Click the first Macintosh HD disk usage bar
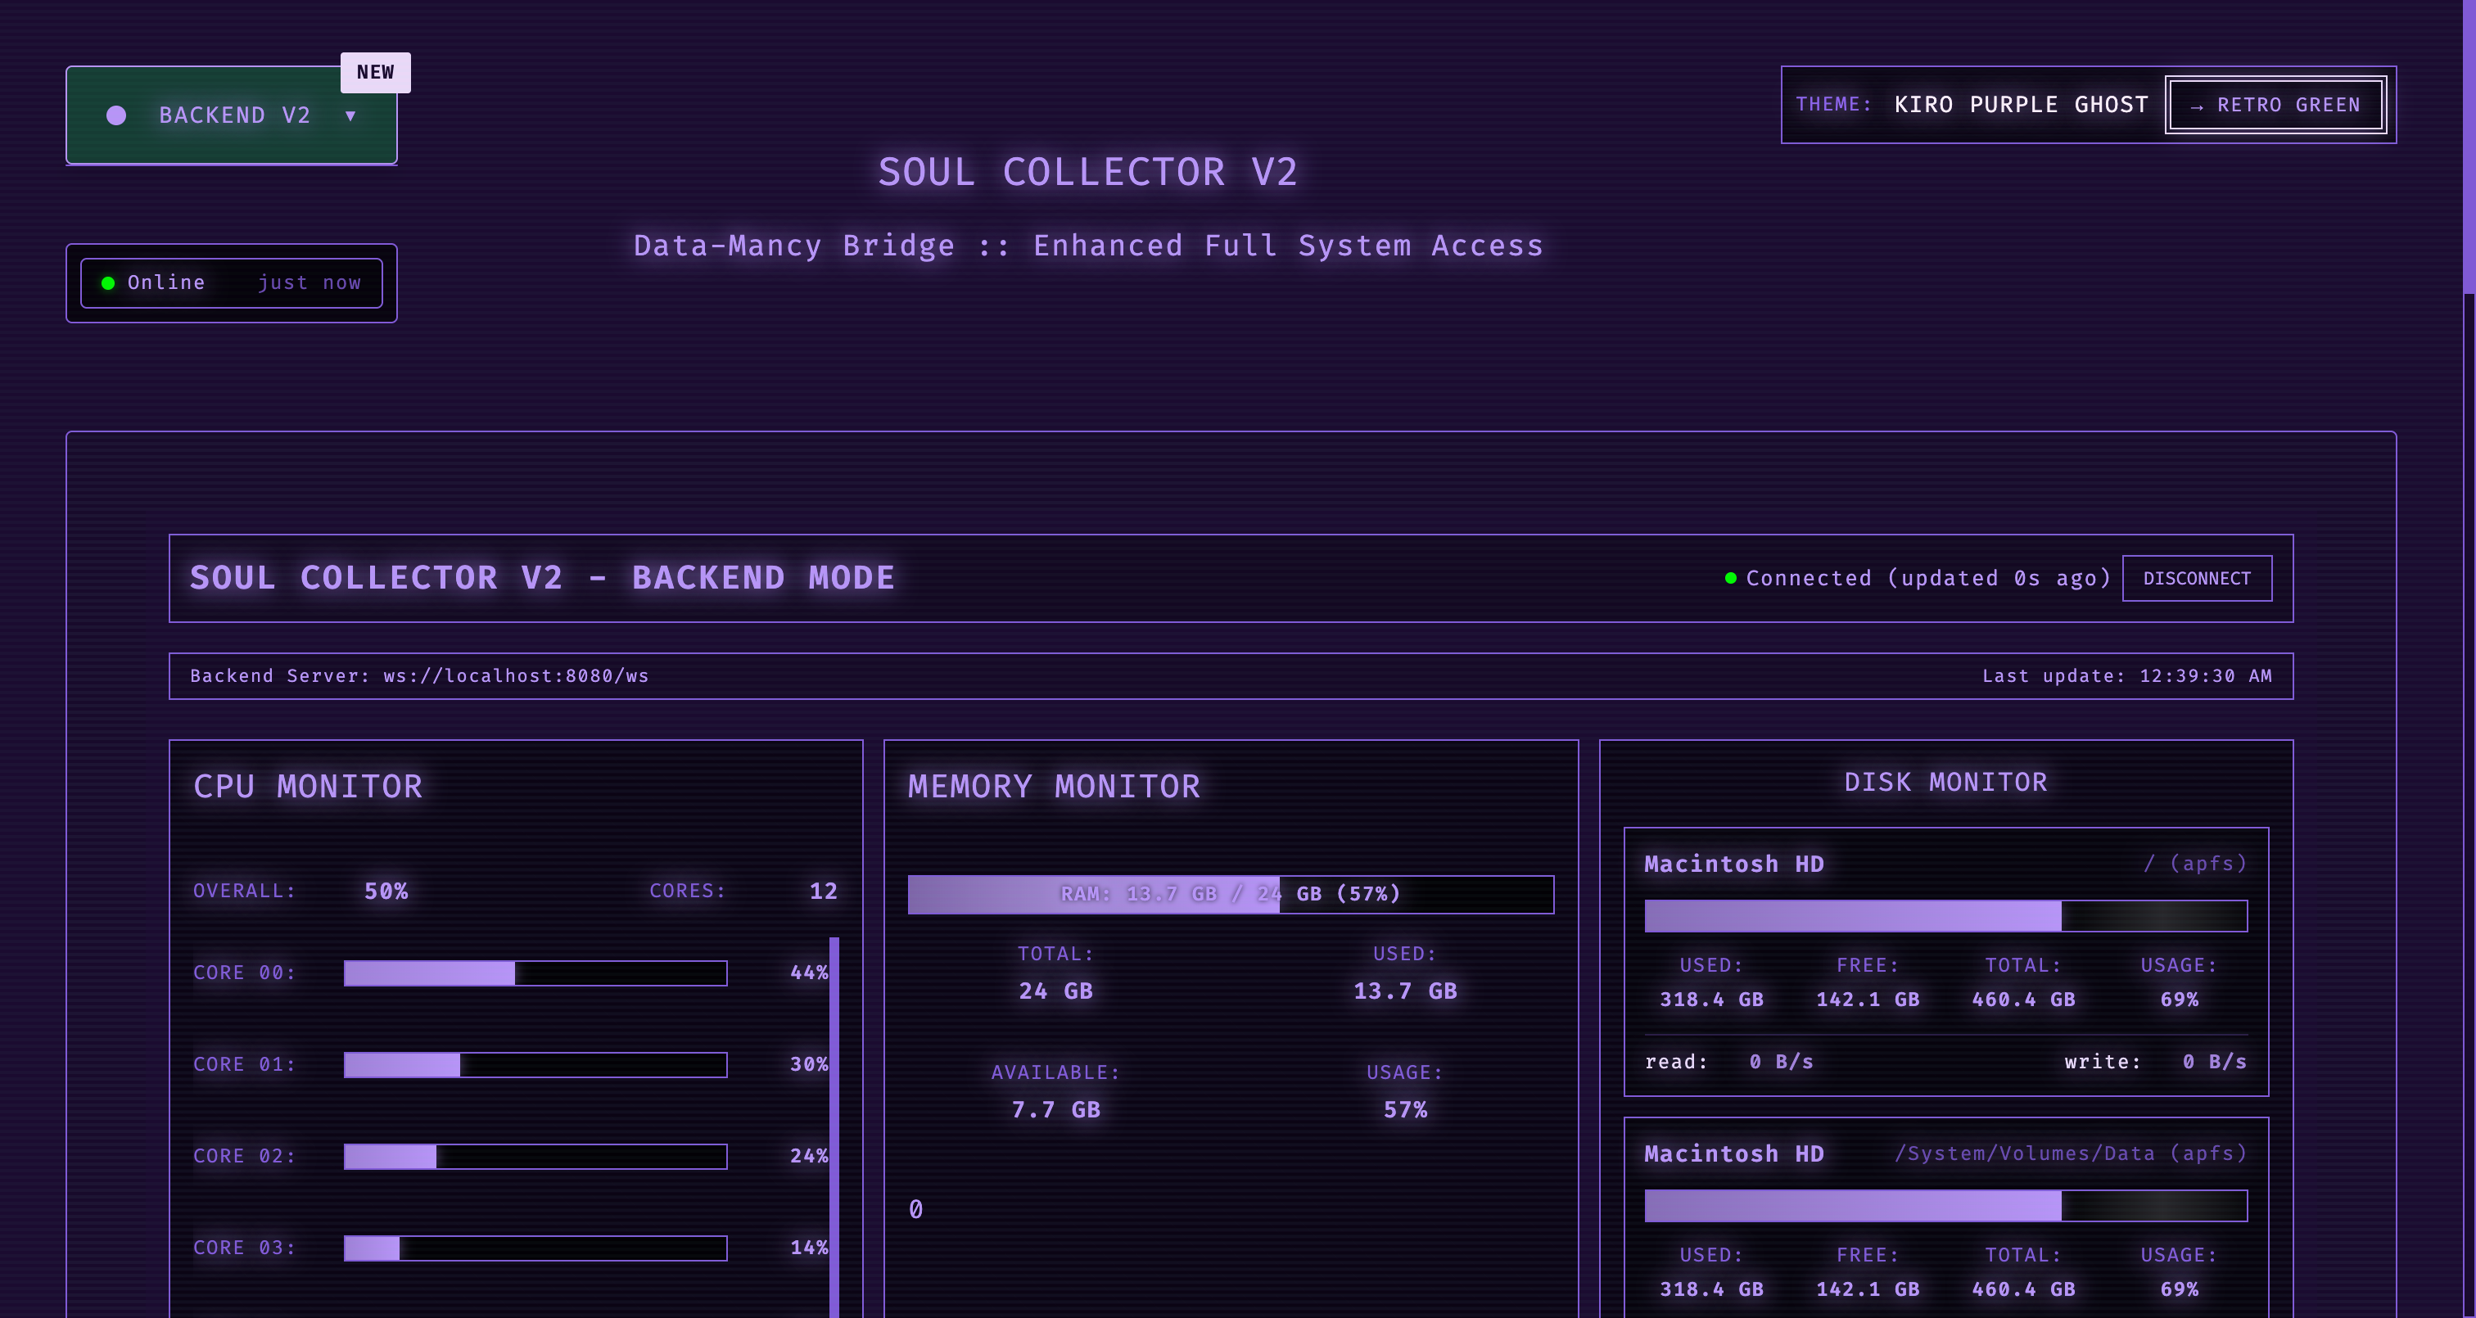This screenshot has height=1318, width=2476. coord(1945,916)
